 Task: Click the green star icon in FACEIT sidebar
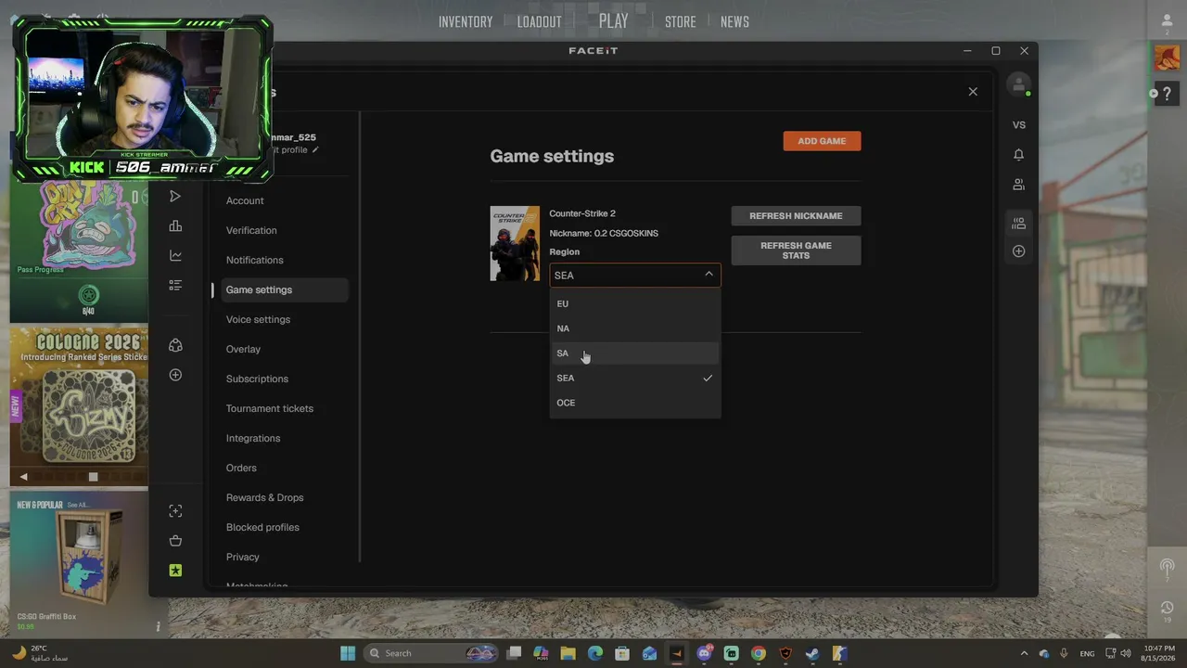(175, 571)
